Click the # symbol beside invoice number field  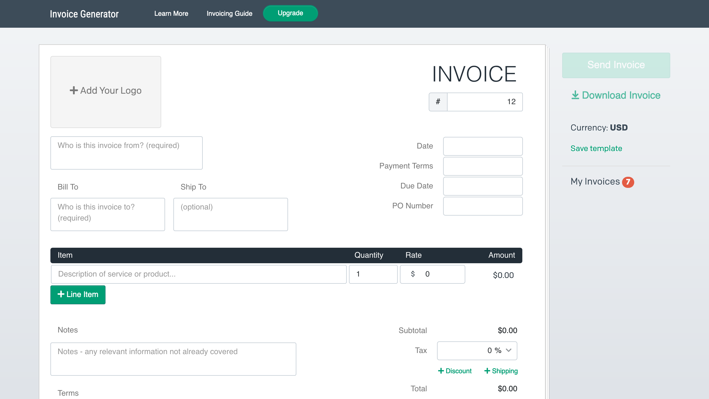pos(438,102)
